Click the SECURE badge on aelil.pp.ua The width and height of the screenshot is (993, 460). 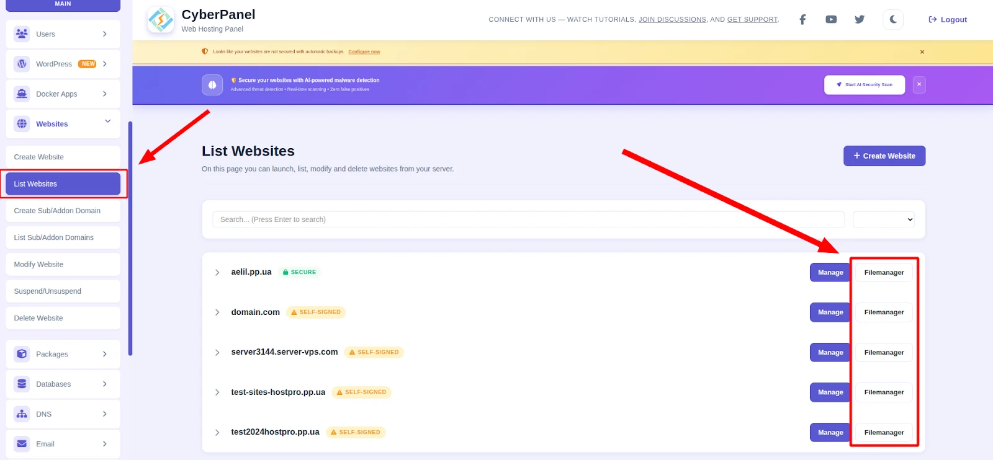click(x=299, y=272)
